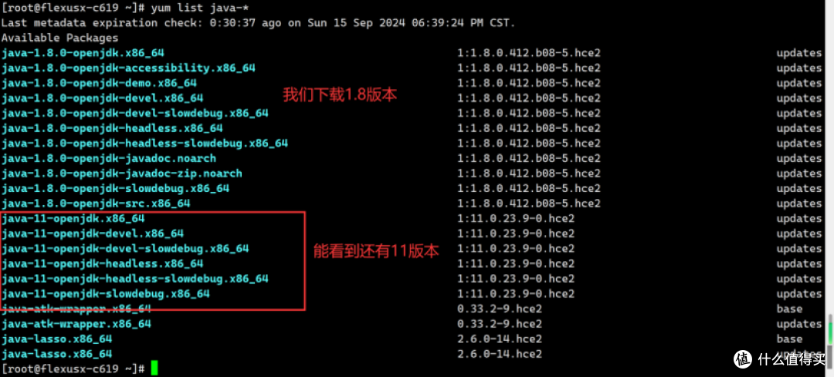Select java-1.8.0-openjdk-headless-slowdebug.x86_64 package name
Screen dimensions: 834x377
tap(144, 143)
